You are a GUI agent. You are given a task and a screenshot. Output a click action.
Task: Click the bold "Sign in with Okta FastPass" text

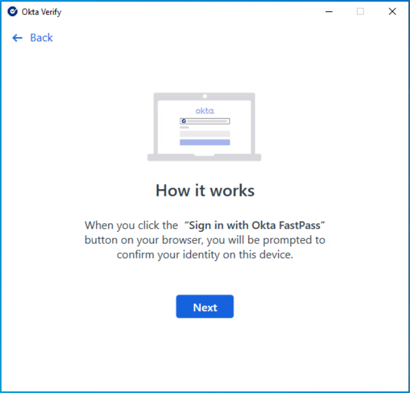click(x=256, y=225)
